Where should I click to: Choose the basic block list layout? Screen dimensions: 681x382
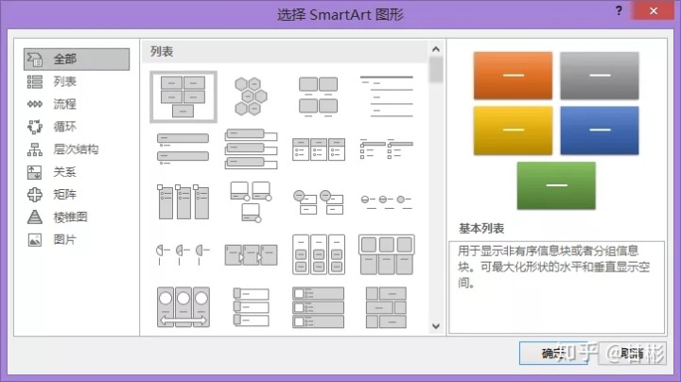(183, 96)
